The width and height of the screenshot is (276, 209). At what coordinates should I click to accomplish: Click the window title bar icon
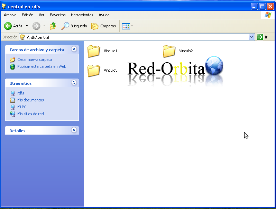4,6
